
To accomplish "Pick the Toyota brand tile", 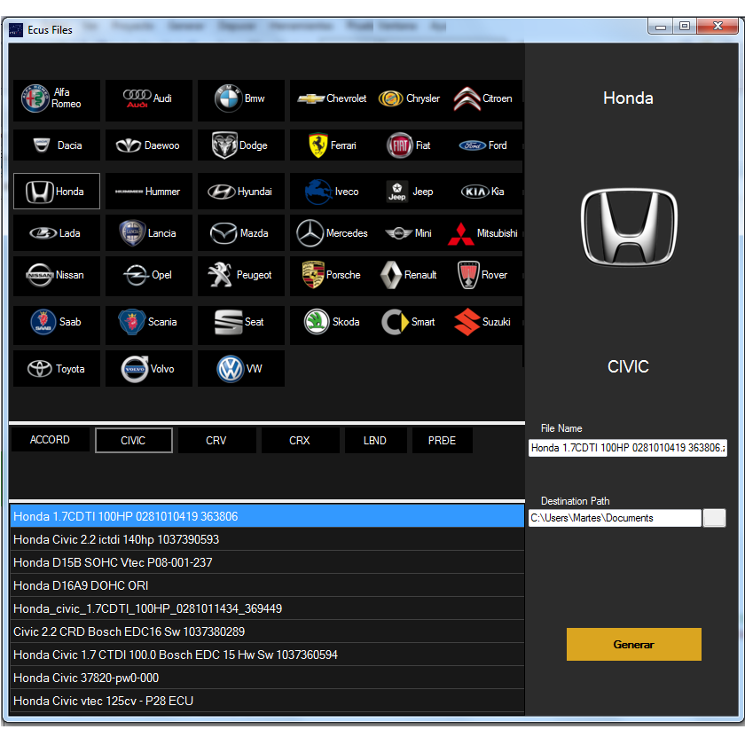I will click(x=57, y=369).
